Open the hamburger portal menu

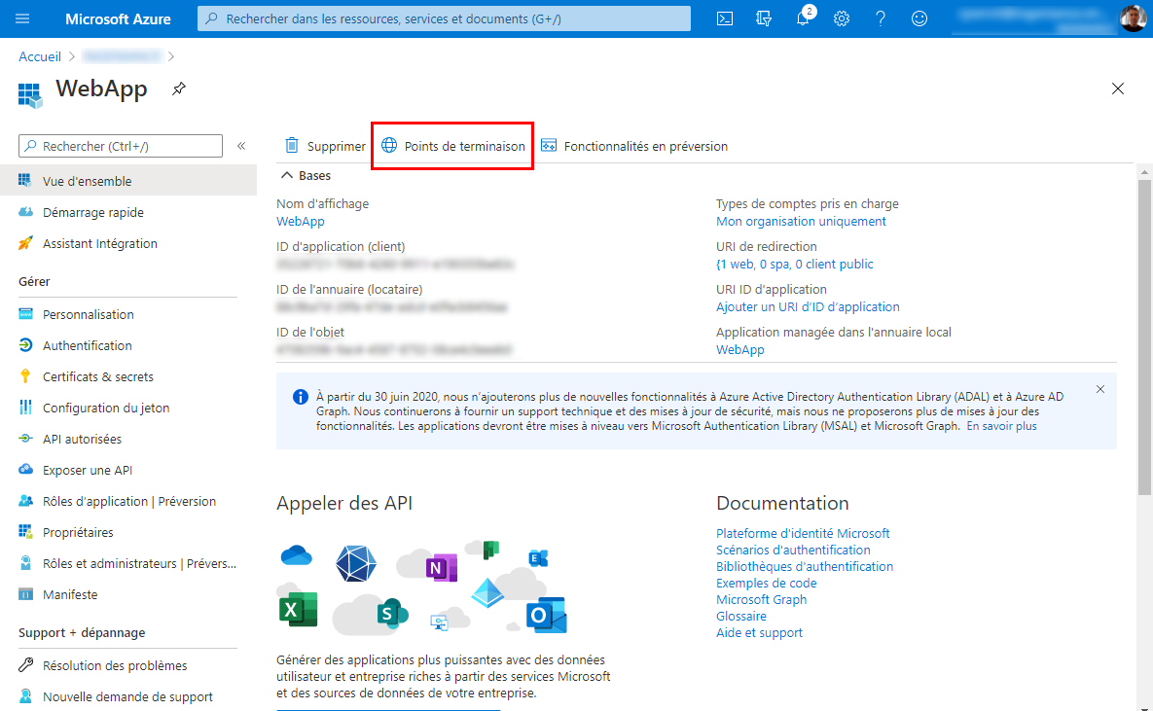tap(22, 18)
